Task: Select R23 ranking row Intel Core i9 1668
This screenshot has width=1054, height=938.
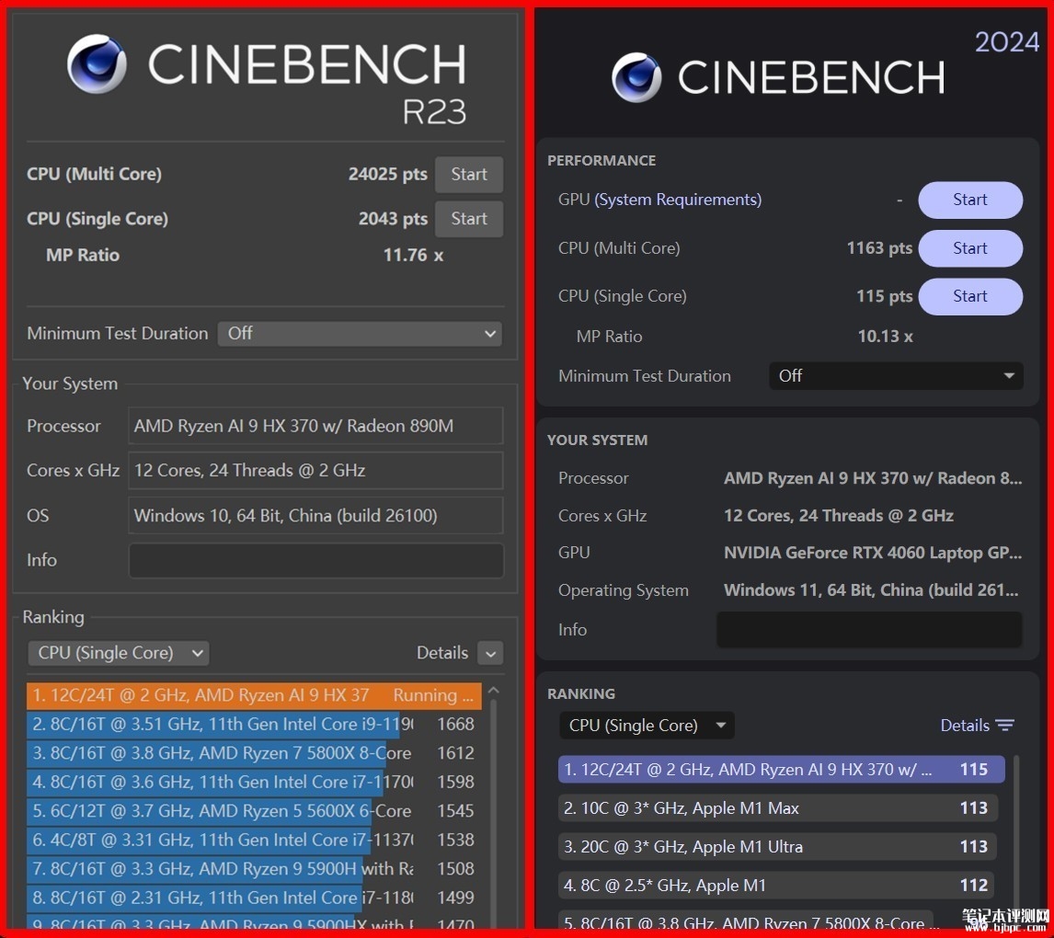Action: [254, 725]
